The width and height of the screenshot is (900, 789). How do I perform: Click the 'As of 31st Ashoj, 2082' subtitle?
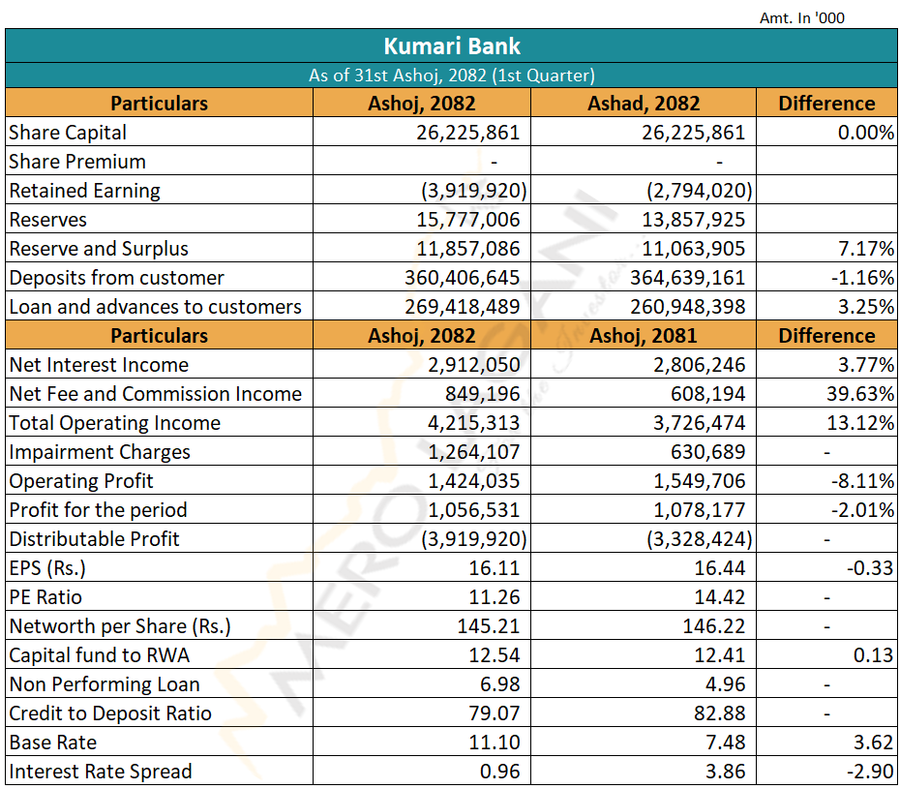451,76
